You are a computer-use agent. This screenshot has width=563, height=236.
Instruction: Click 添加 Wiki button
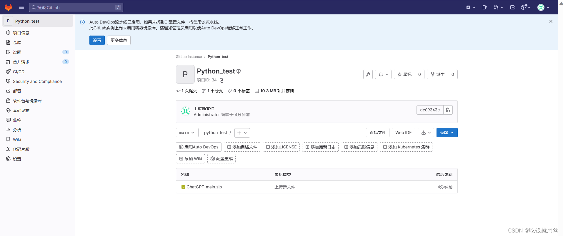coord(190,159)
